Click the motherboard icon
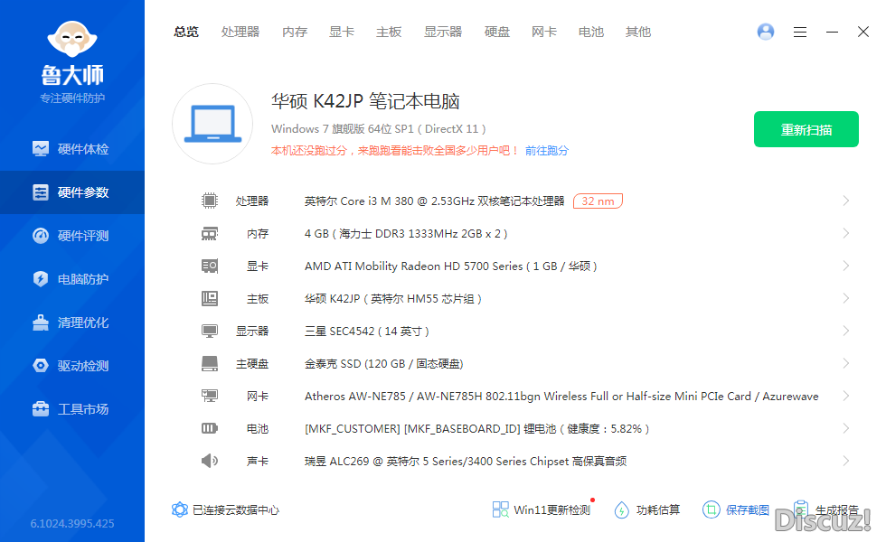 [x=210, y=298]
